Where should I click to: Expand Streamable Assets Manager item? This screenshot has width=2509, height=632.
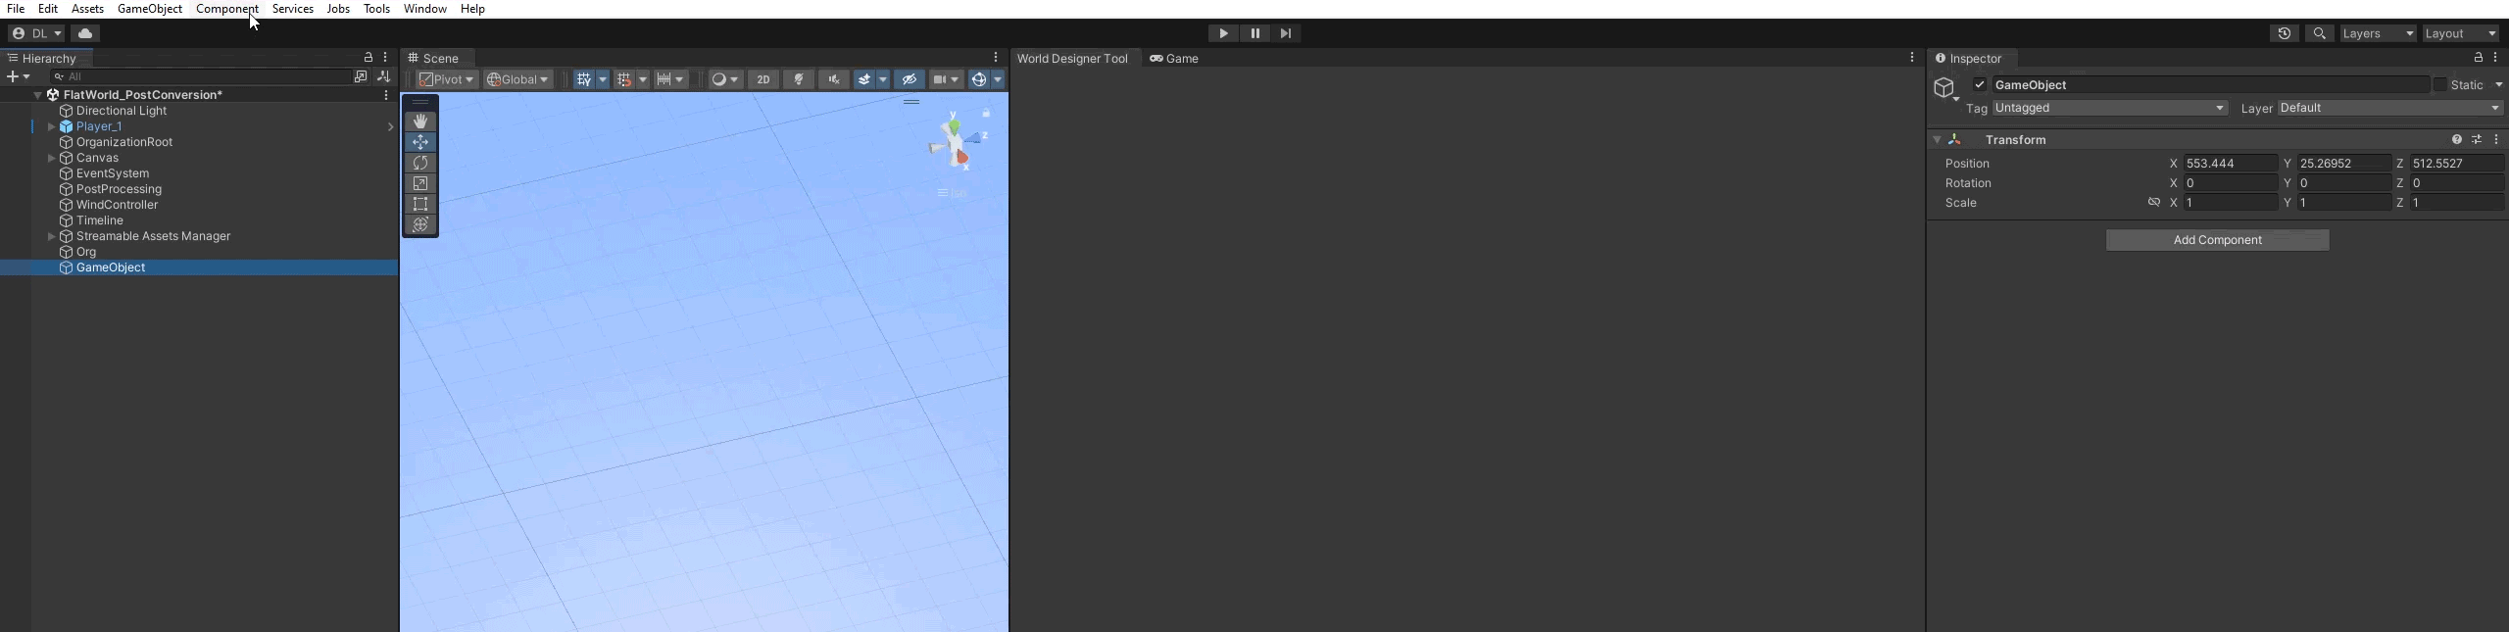[51, 236]
